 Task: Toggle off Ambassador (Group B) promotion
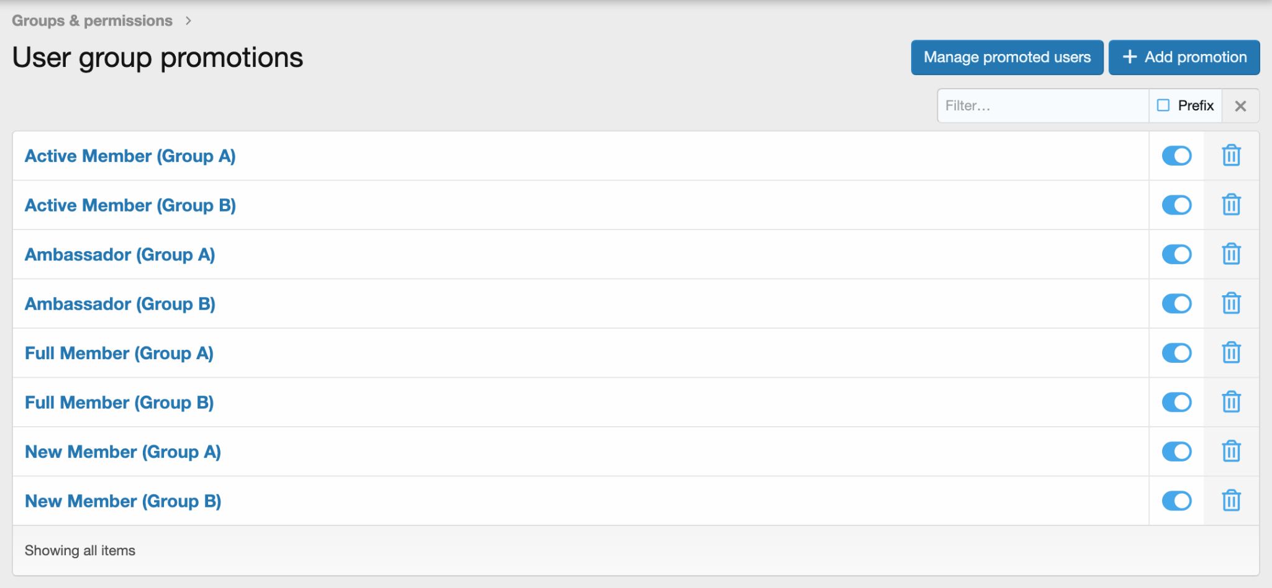point(1176,303)
